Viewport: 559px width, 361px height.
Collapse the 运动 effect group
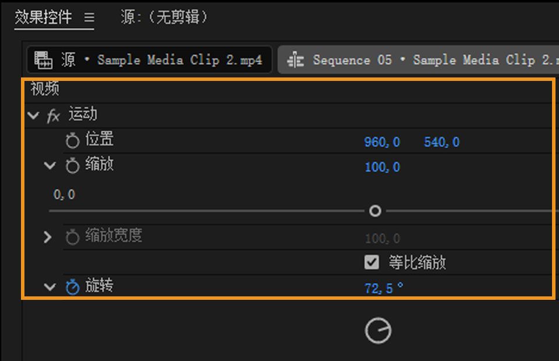(33, 115)
